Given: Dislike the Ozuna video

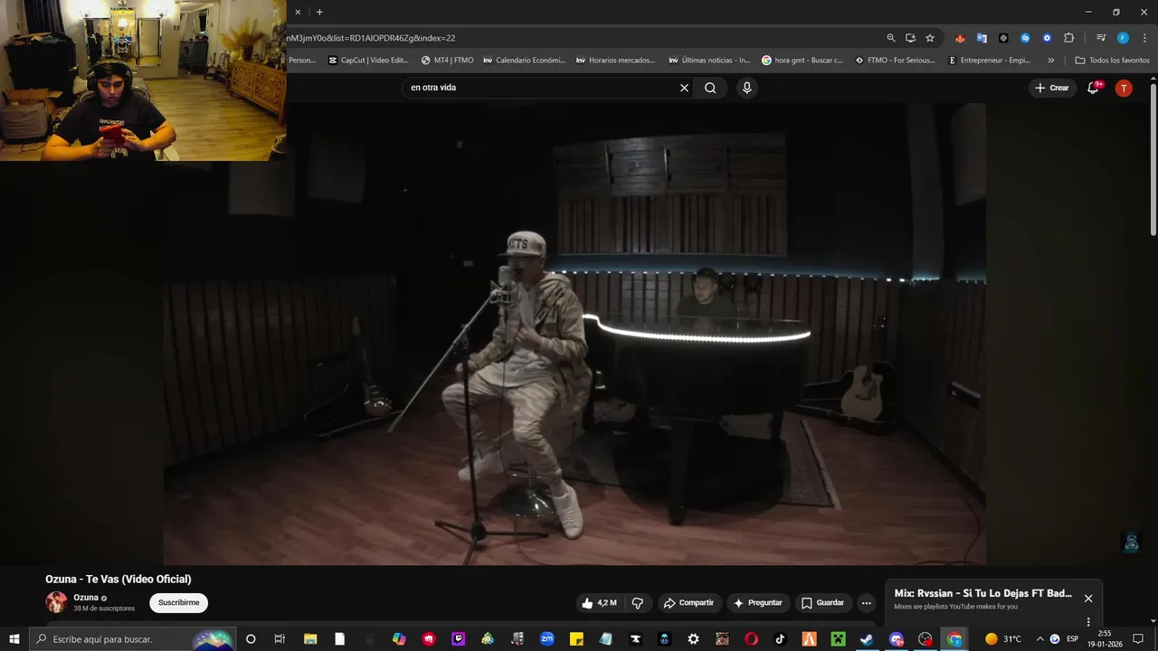Looking at the screenshot, I should [x=637, y=603].
